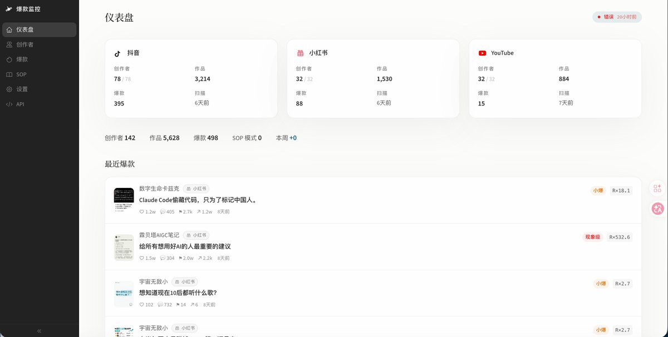Click YouTube 作品 count 884
Viewport: 668px width, 337px height.
(x=564, y=79)
